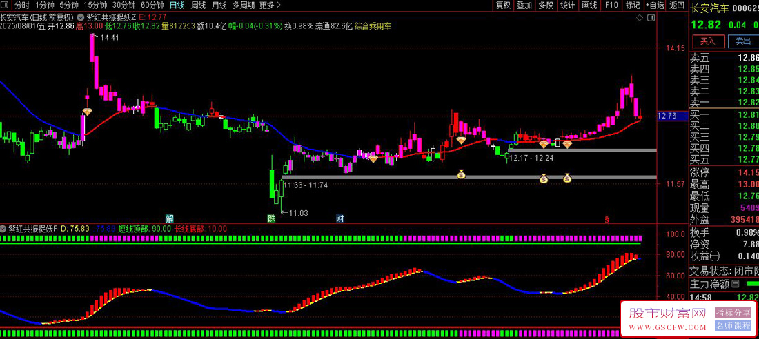Click the 标记 mark button
The height and width of the screenshot is (339, 759).
click(x=632, y=6)
